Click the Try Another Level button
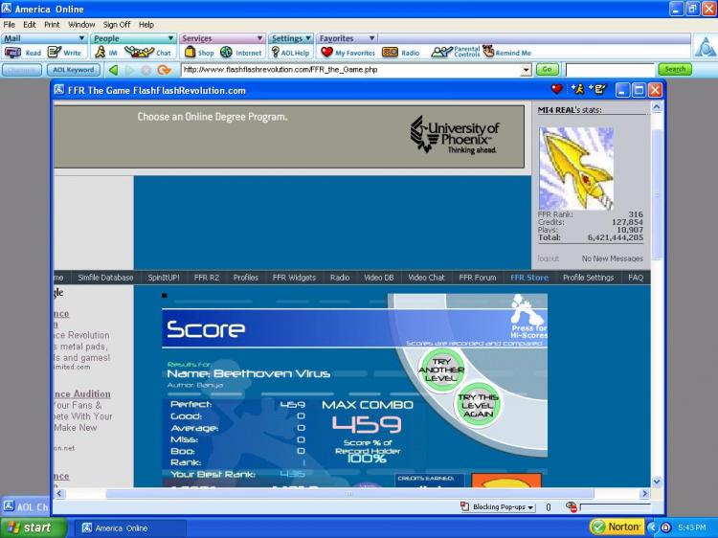Image resolution: width=718 pixels, height=538 pixels. click(x=441, y=370)
